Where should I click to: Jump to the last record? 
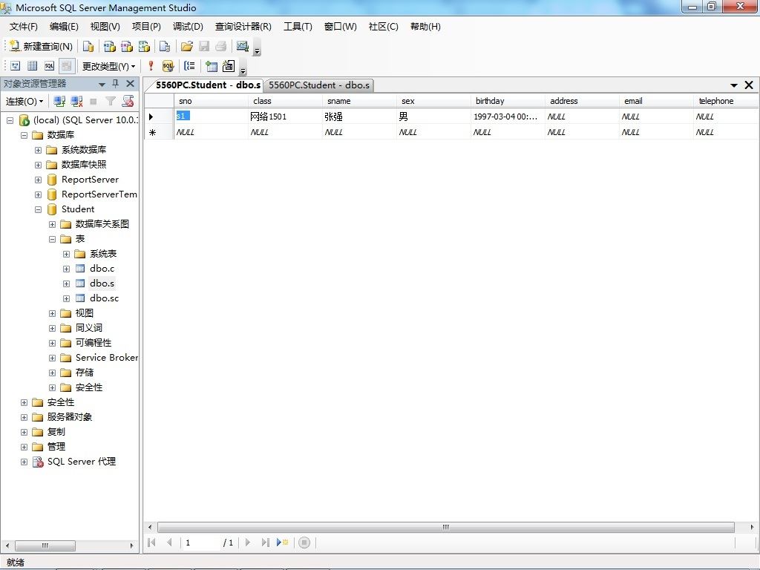(265, 543)
